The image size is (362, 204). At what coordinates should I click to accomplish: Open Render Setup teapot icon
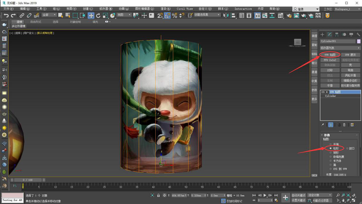pyautogui.click(x=289, y=15)
